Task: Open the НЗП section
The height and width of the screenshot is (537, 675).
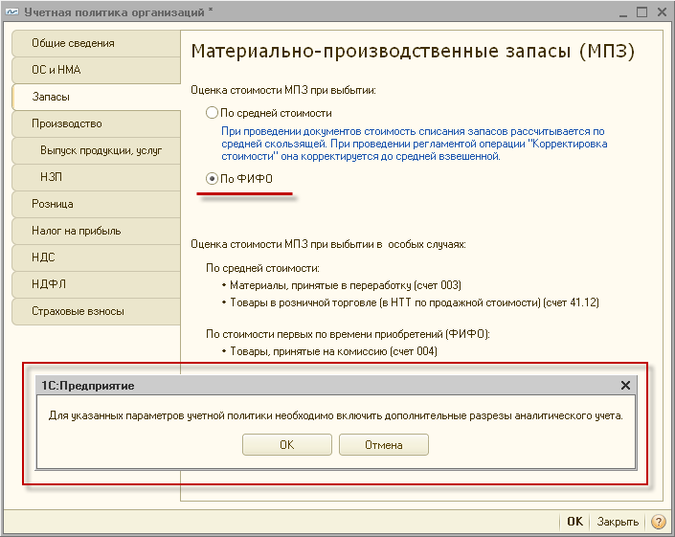Action: [x=96, y=177]
